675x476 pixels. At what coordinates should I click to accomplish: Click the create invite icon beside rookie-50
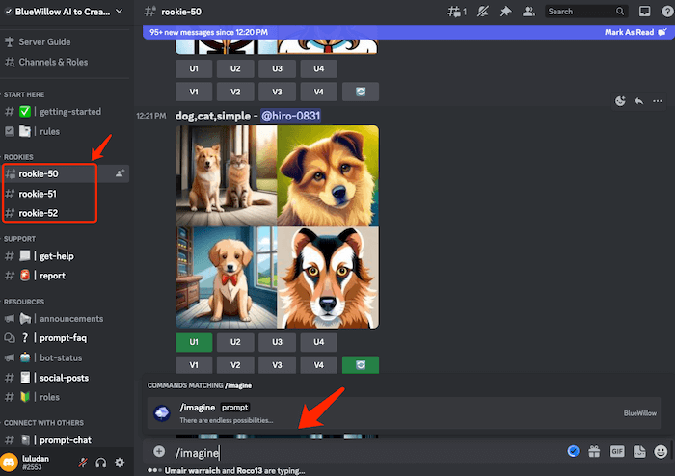click(120, 173)
